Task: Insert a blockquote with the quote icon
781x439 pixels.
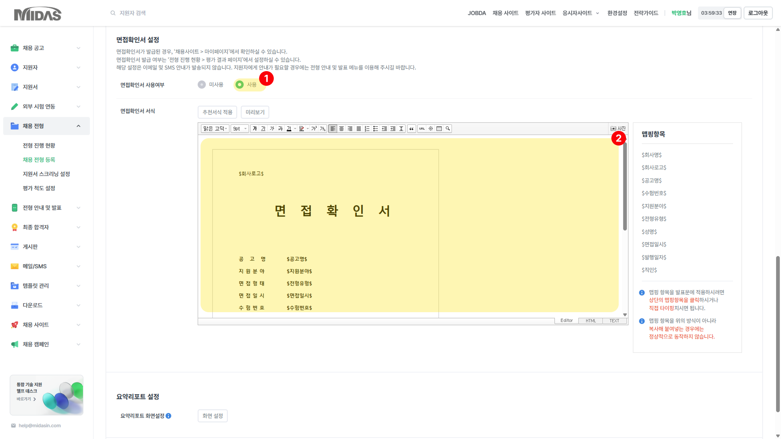Action: click(411, 129)
